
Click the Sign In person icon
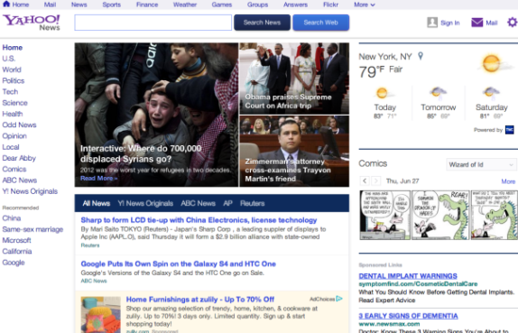[x=432, y=23]
